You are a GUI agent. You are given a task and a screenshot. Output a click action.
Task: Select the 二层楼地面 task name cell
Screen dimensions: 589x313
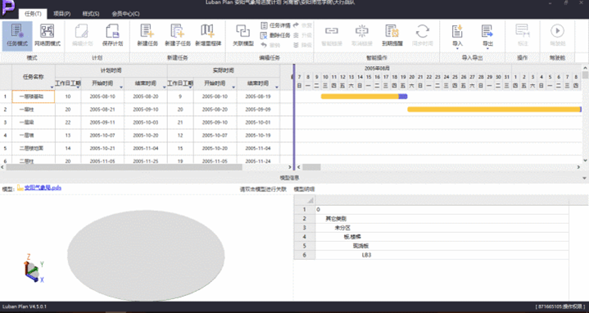coord(34,148)
